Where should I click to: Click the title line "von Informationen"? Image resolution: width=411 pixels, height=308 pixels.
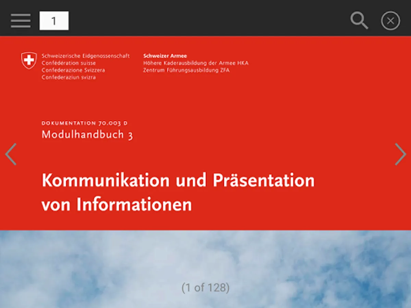[x=117, y=204]
